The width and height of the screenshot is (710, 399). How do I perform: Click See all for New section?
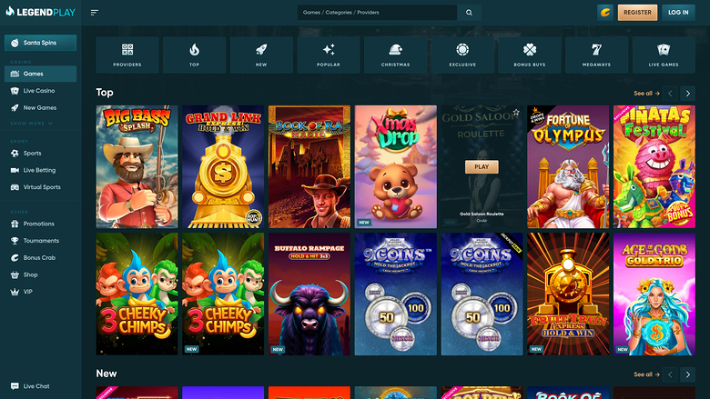[x=646, y=374]
